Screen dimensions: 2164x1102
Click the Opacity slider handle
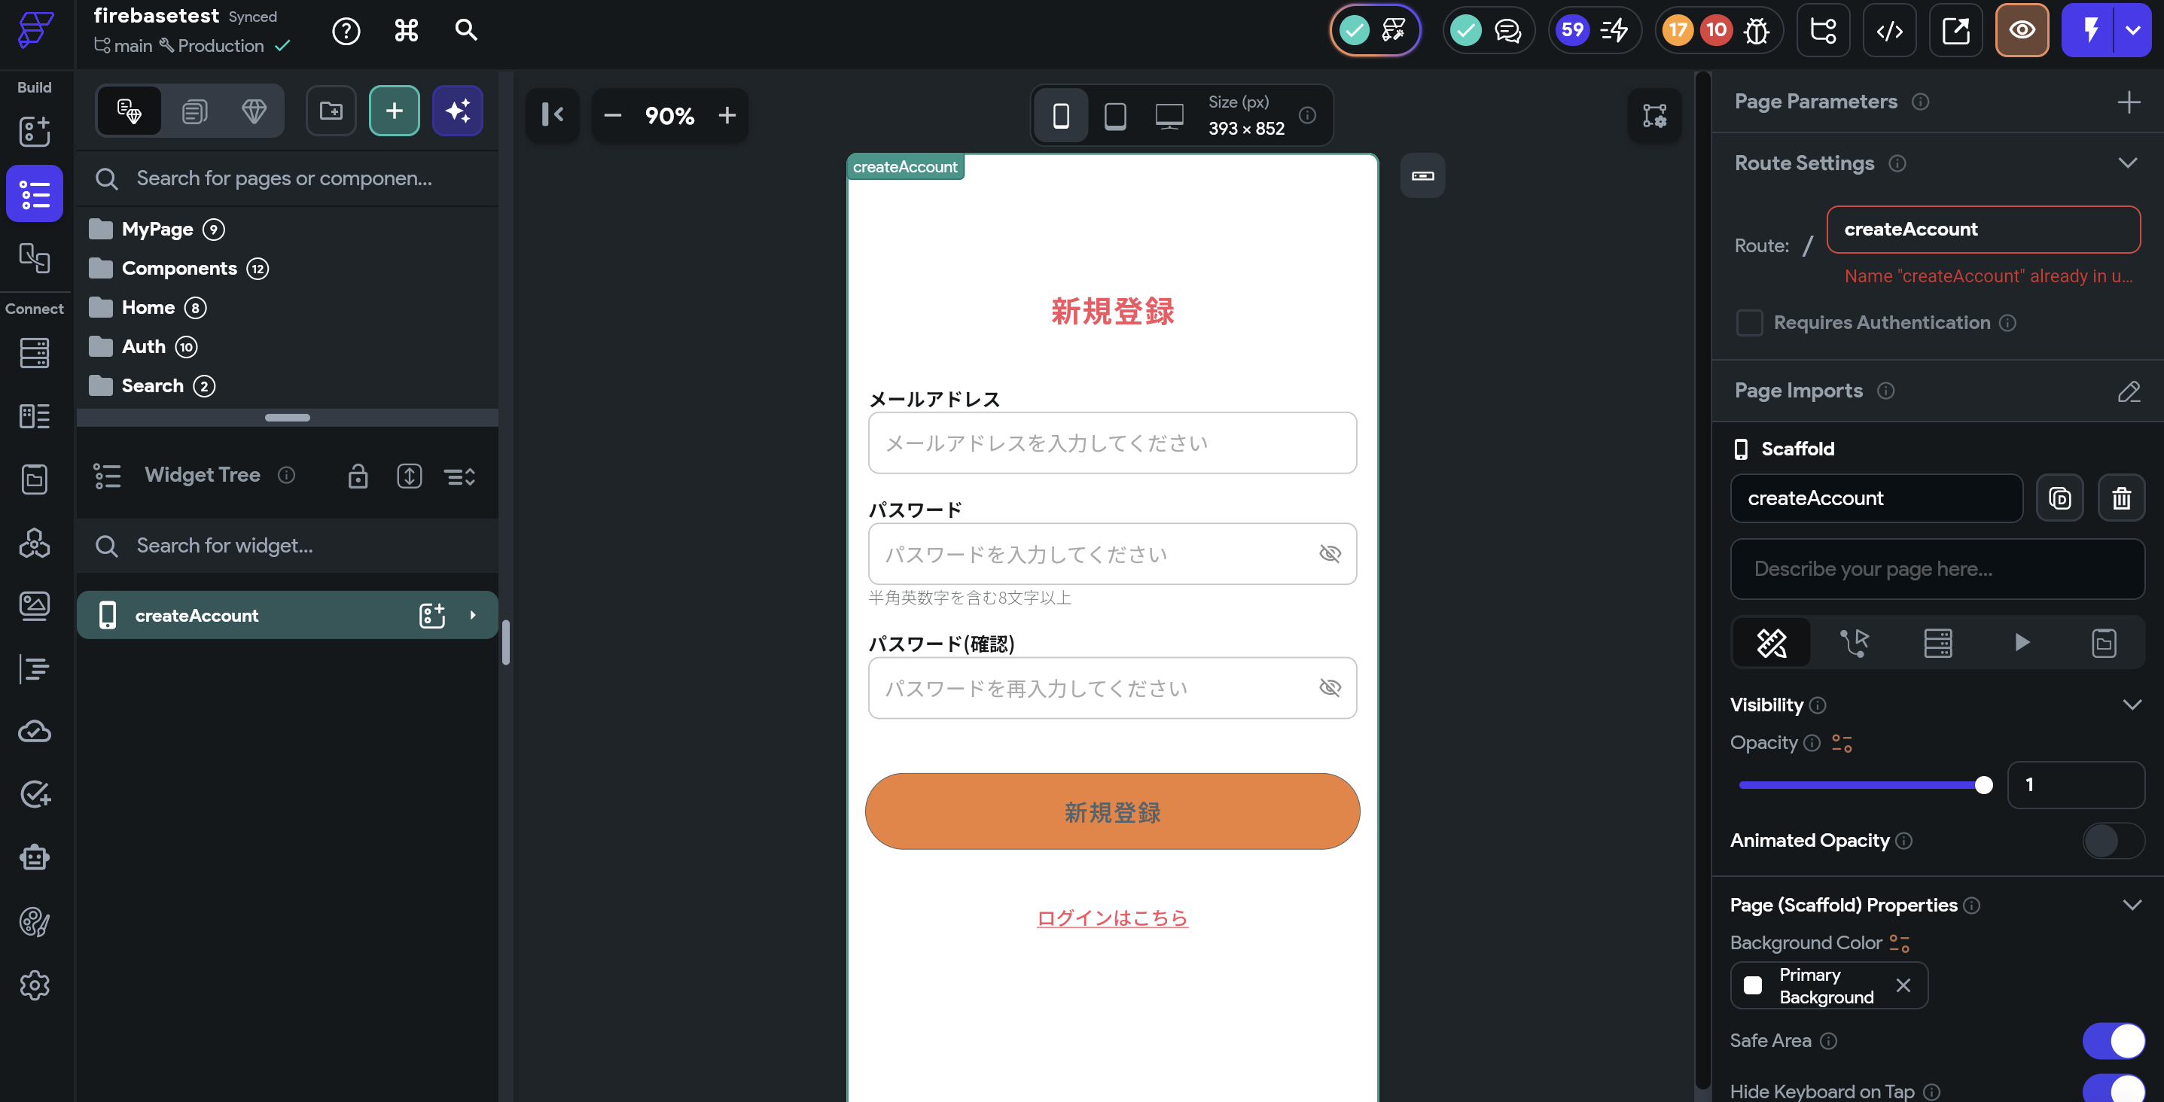coord(1983,784)
